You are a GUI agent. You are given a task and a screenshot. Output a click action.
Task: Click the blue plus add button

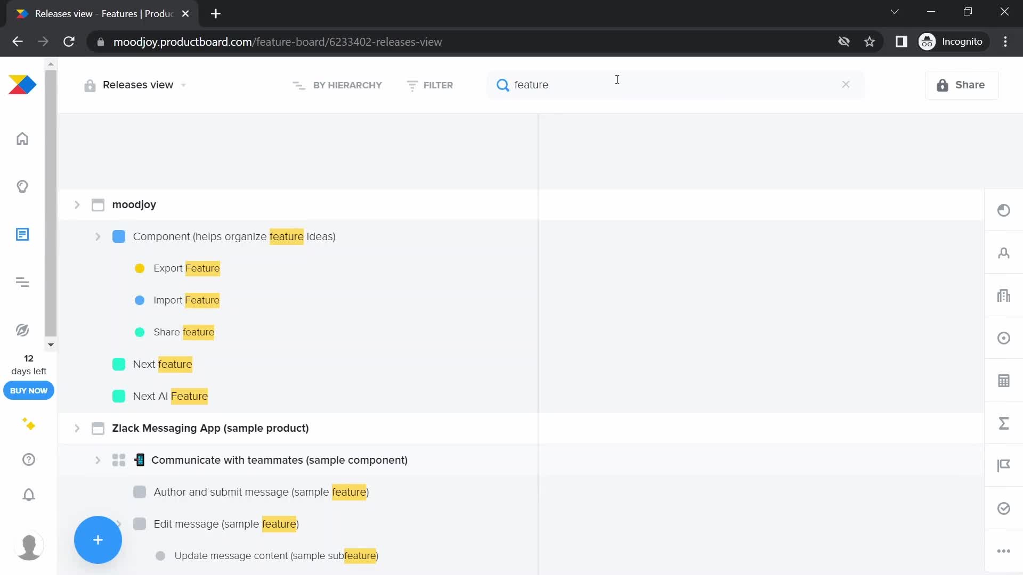click(98, 540)
